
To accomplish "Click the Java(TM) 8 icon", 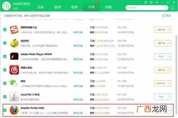I will click(14, 97).
